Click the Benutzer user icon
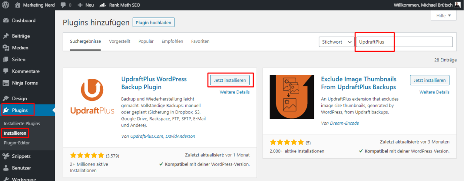Viewport: 464px width, 181px height. pos(6,168)
